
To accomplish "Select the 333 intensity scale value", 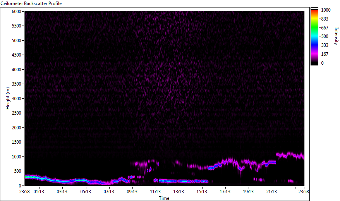I will click(x=325, y=45).
